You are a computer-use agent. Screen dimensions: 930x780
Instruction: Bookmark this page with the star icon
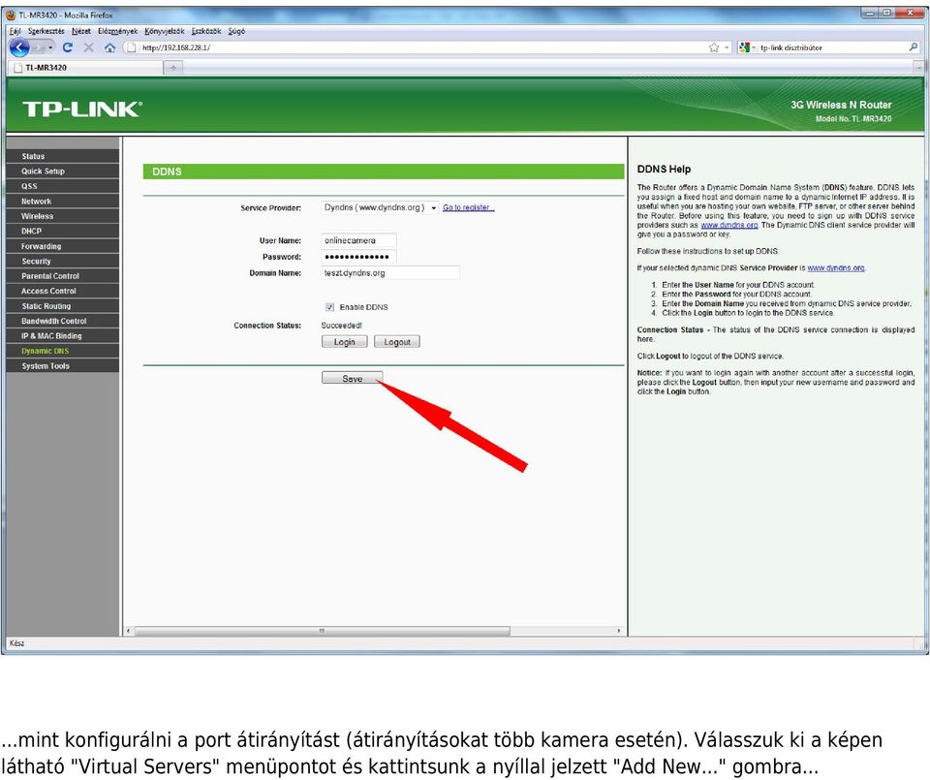pos(714,47)
